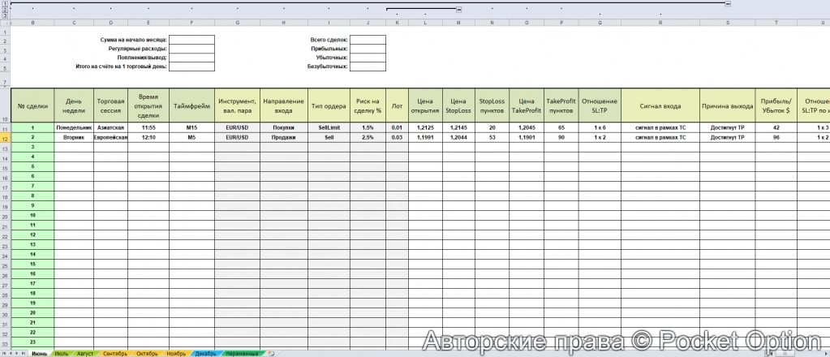
Task: Click outline level 1 button
Action: pyautogui.click(x=3, y=3)
